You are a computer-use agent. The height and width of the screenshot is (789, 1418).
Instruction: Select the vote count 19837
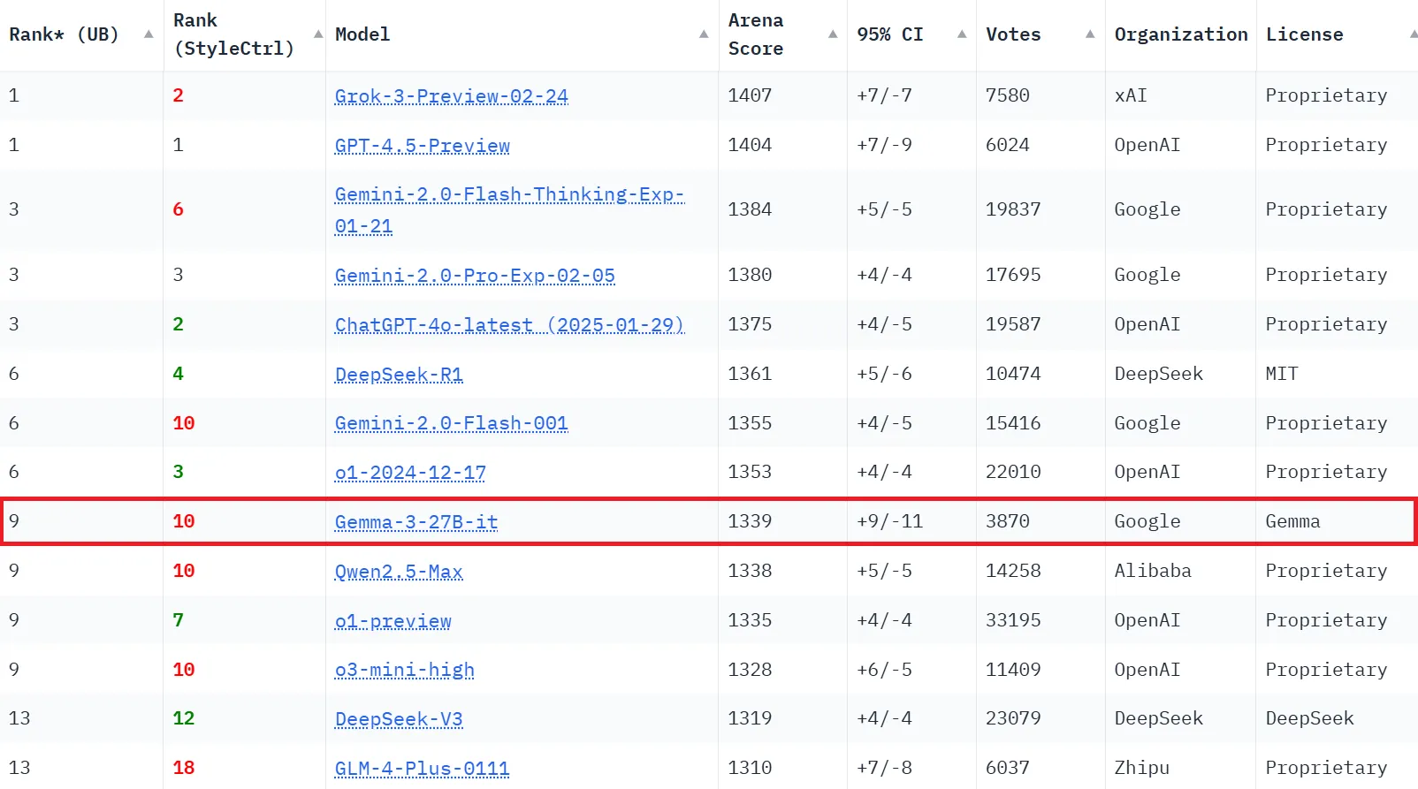[x=1013, y=209]
